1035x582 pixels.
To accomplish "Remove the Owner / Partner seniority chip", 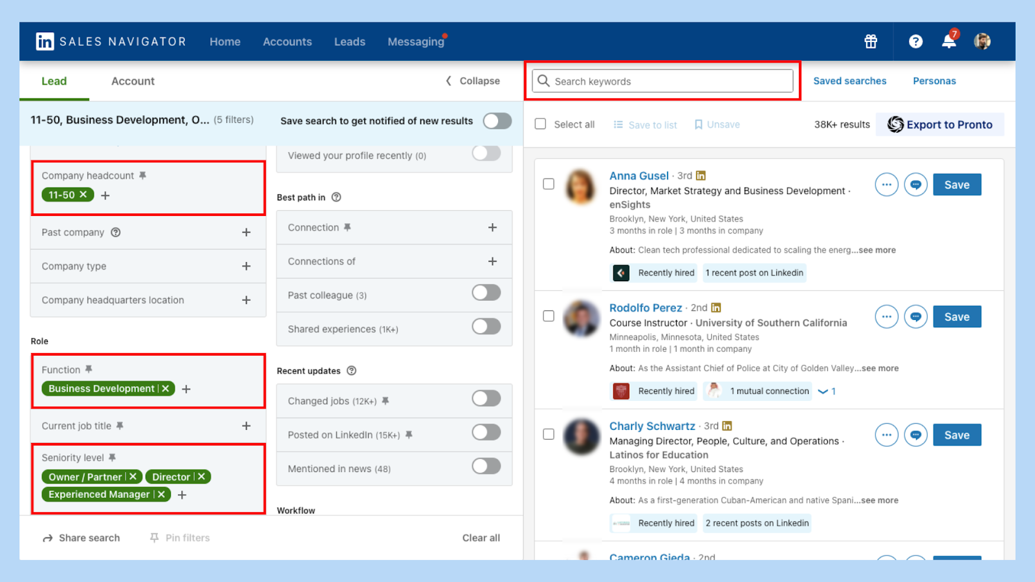I will tap(133, 477).
